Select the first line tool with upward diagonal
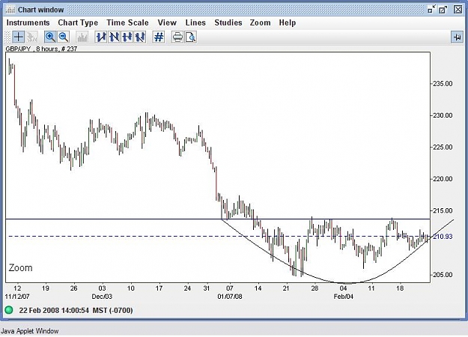468x337 pixels. point(101,37)
